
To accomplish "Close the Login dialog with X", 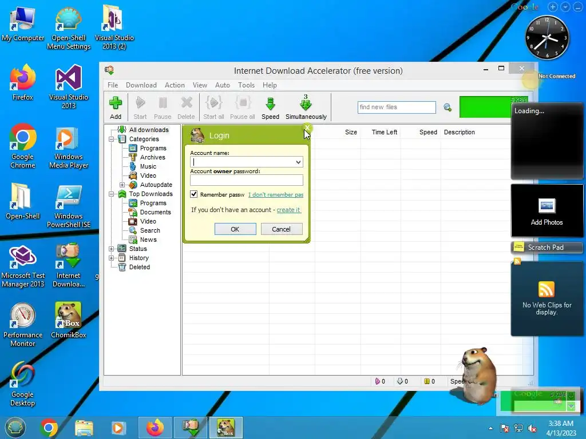I will point(307,127).
